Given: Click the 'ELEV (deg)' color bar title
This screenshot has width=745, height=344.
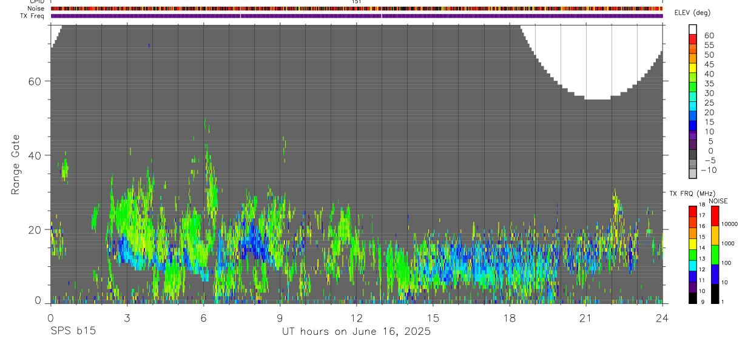Looking at the screenshot, I should pyautogui.click(x=693, y=13).
